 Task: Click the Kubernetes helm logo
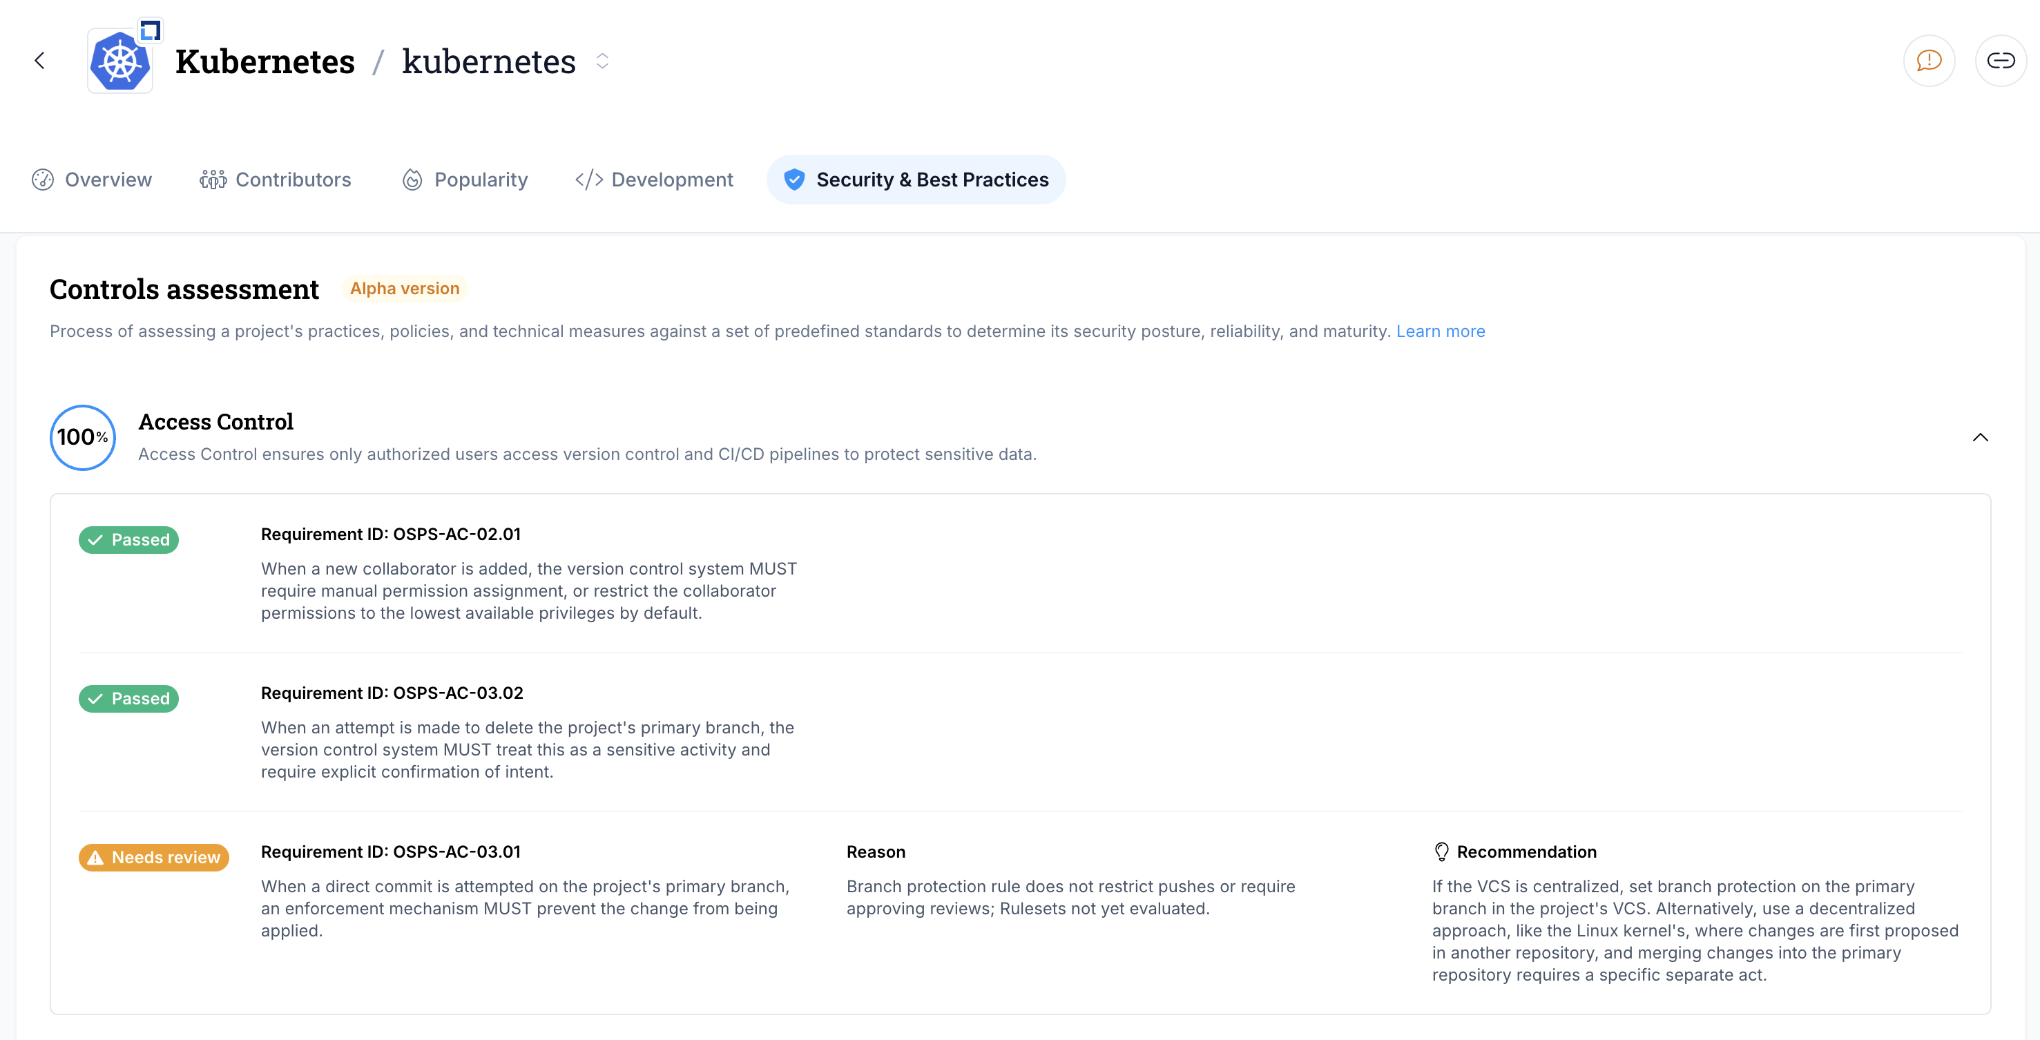tap(120, 61)
